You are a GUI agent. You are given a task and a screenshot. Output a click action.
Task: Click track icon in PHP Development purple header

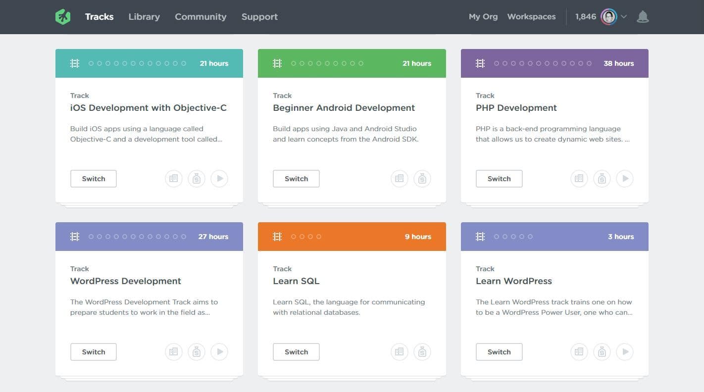tap(480, 63)
